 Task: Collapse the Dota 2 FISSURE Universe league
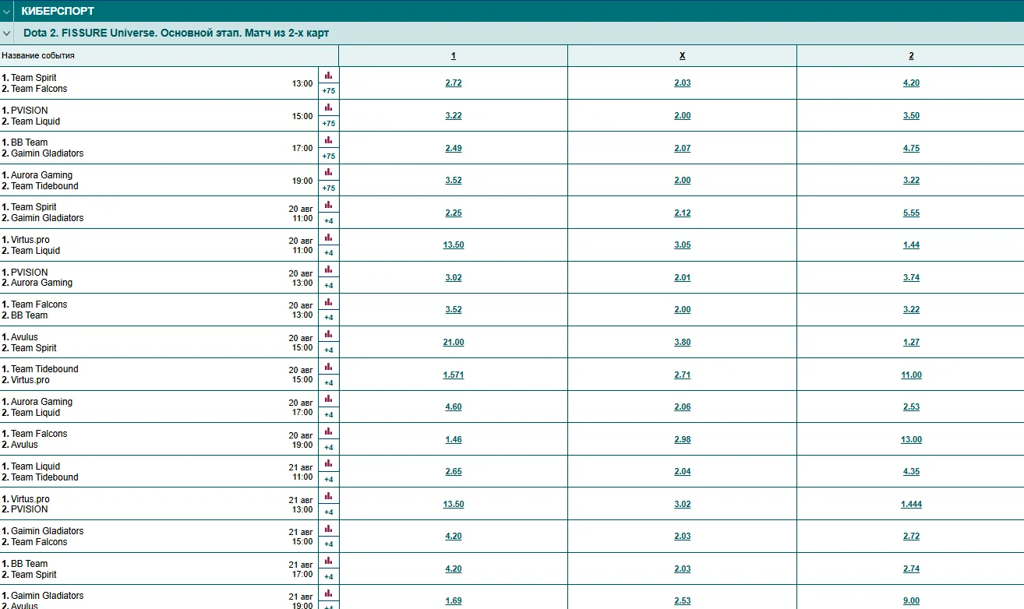tap(7, 33)
